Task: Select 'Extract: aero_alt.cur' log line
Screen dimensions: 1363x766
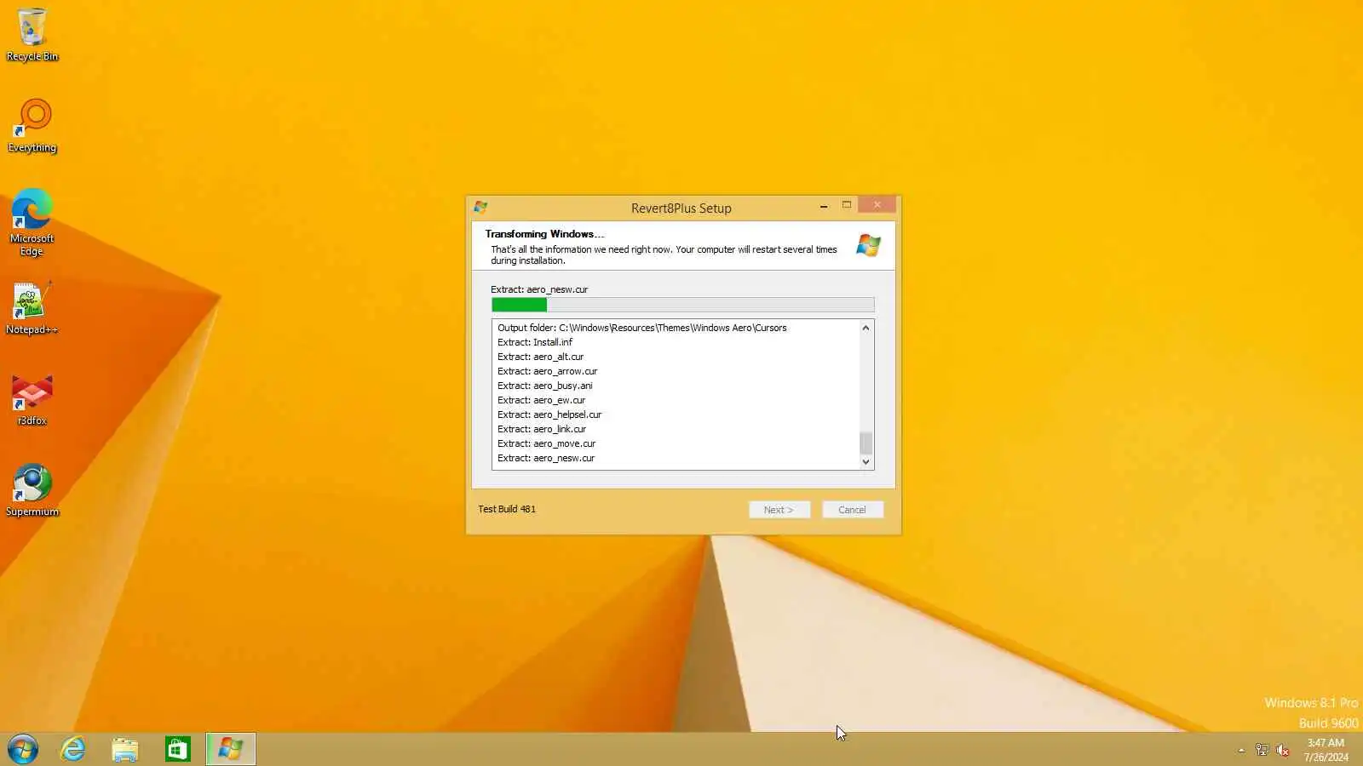Action: pos(541,357)
